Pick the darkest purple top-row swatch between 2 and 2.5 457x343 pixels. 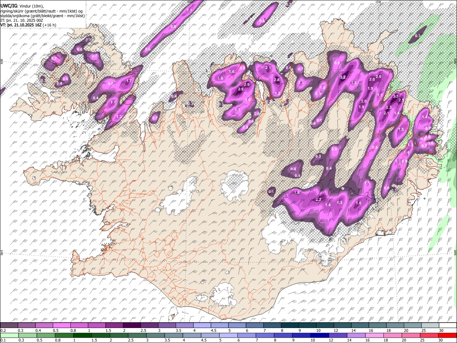click(132, 325)
